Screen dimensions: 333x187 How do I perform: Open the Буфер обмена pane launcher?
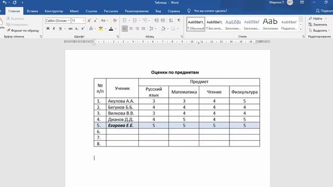(x=41, y=36)
